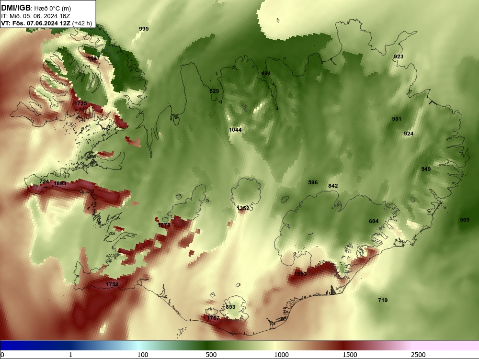Image resolution: width=479 pixels, height=359 pixels.
Task: Click the 1725 height value
Action: [x=80, y=103]
